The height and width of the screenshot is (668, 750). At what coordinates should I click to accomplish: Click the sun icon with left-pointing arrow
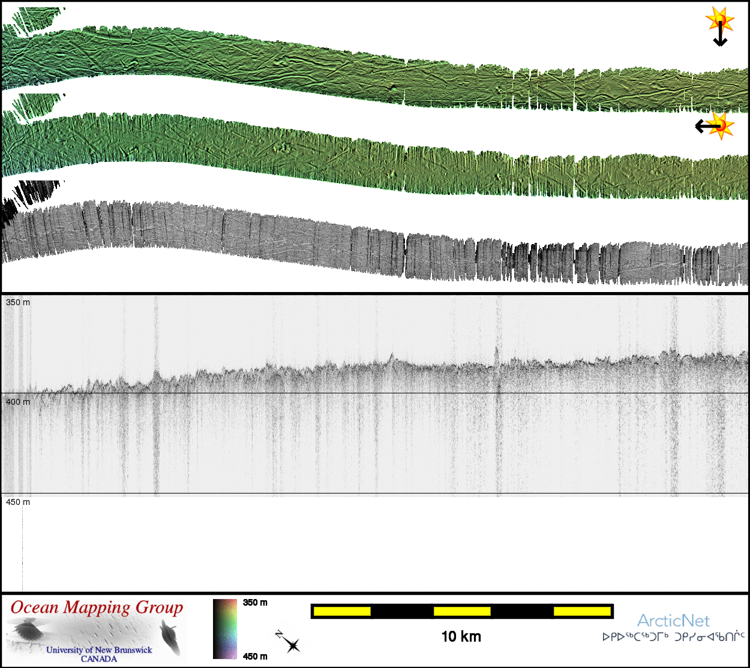715,126
